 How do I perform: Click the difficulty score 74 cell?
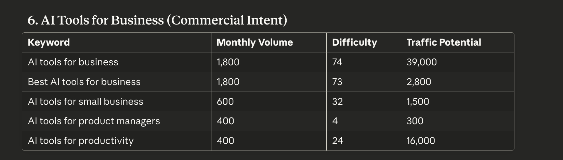[x=337, y=62]
